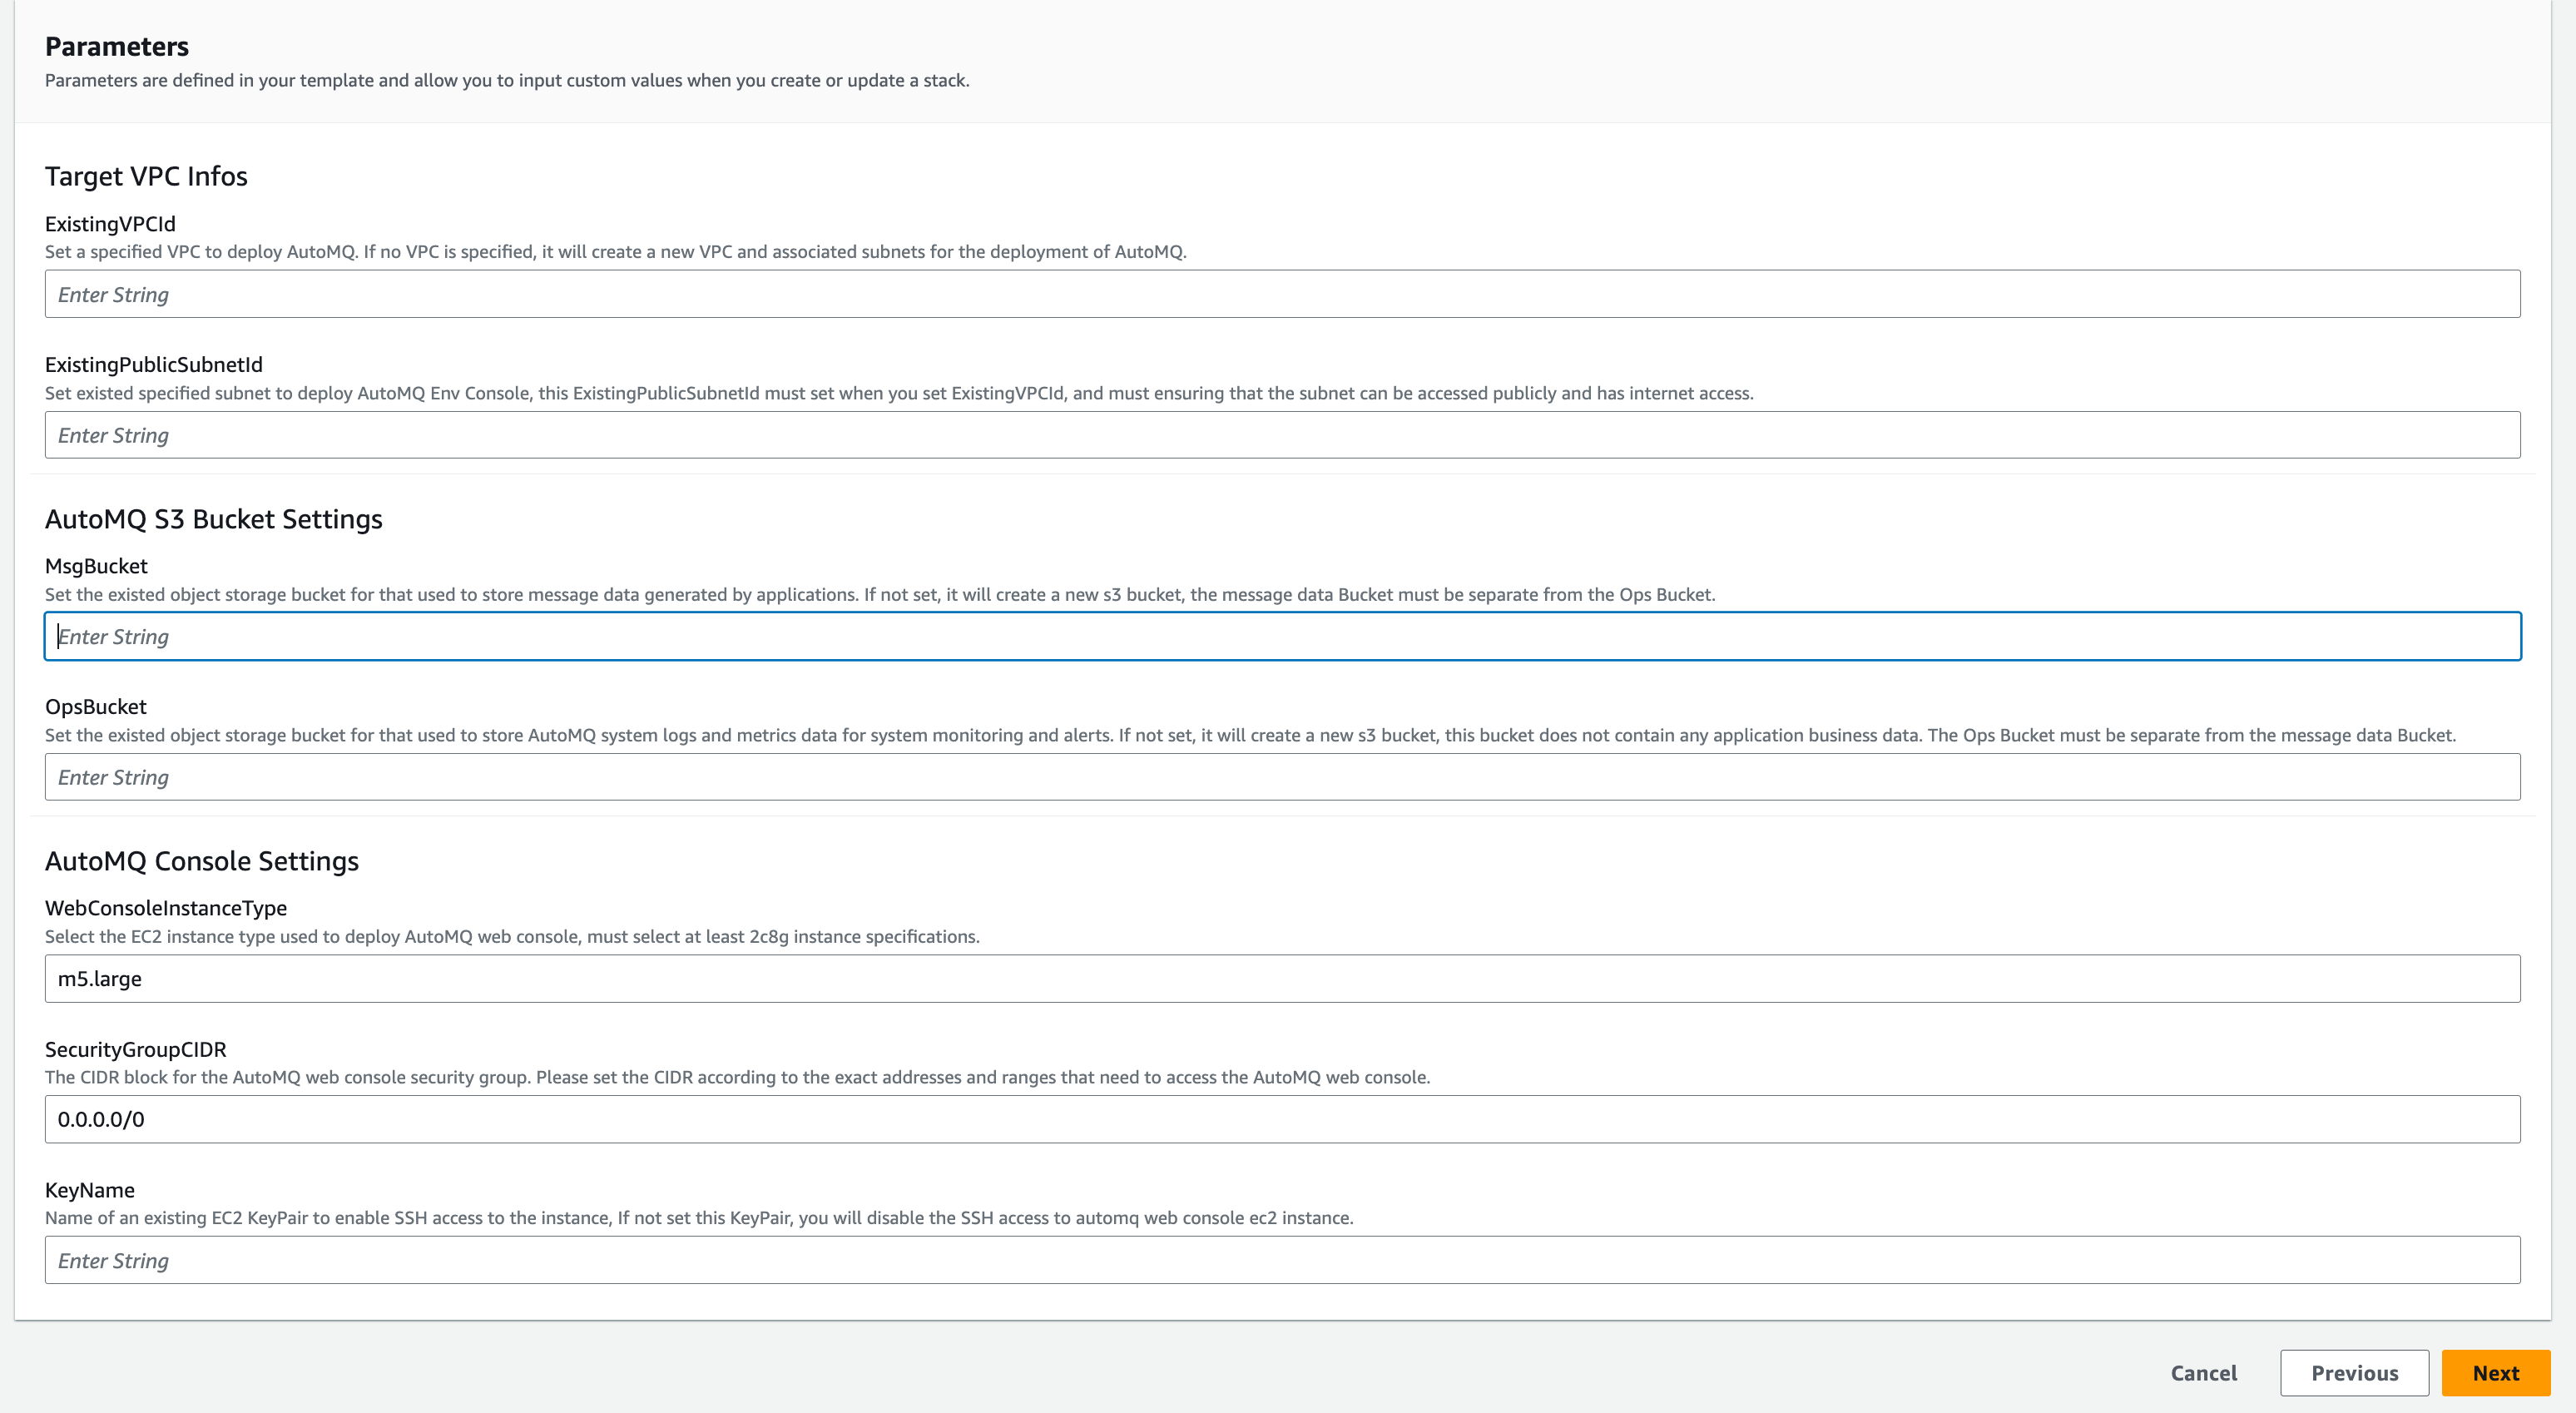Focus the ExistingPublicSubnetId text box
The width and height of the screenshot is (2576, 1413).
click(1282, 435)
